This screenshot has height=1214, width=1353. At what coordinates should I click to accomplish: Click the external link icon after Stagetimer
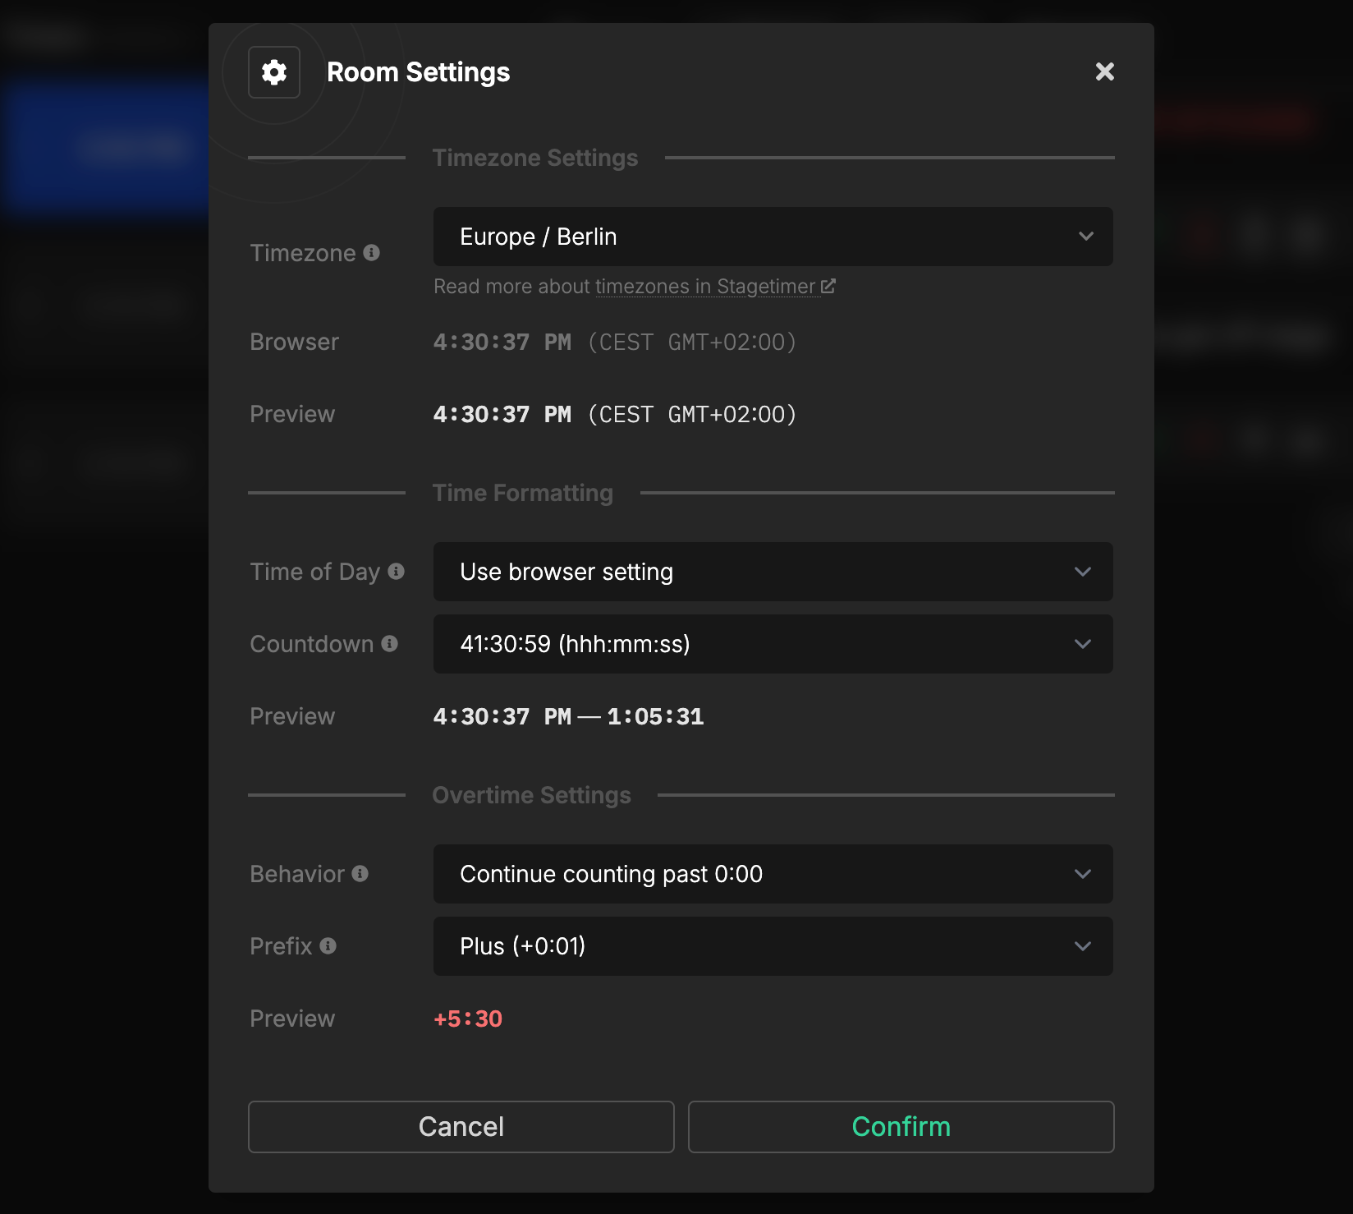pyautogui.click(x=828, y=286)
